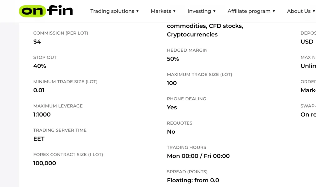316x187 pixels.
Task: Expand the arrow beside Investing
Action: (x=214, y=11)
